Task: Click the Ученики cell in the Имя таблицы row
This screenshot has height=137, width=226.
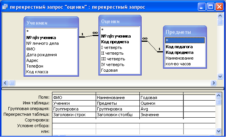Action: pyautogui.click(x=74, y=103)
